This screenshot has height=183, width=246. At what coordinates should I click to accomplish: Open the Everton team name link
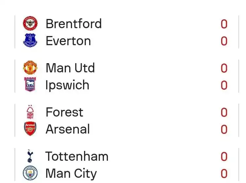[x=68, y=41]
